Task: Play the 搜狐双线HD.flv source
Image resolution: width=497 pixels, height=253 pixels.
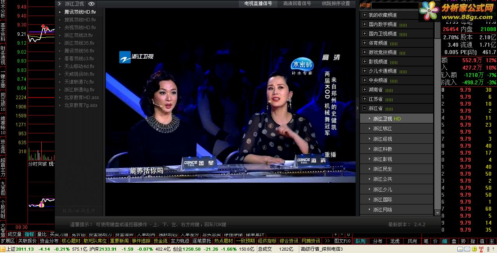Action: [x=80, y=20]
